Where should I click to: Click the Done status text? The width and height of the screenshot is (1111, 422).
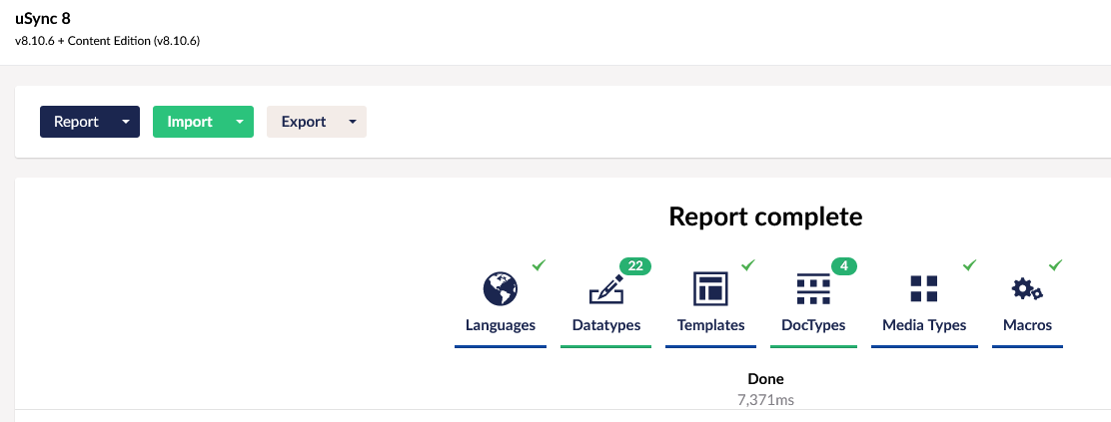[766, 379]
